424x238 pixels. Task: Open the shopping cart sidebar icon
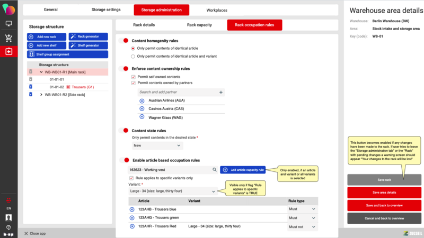pos(8,38)
